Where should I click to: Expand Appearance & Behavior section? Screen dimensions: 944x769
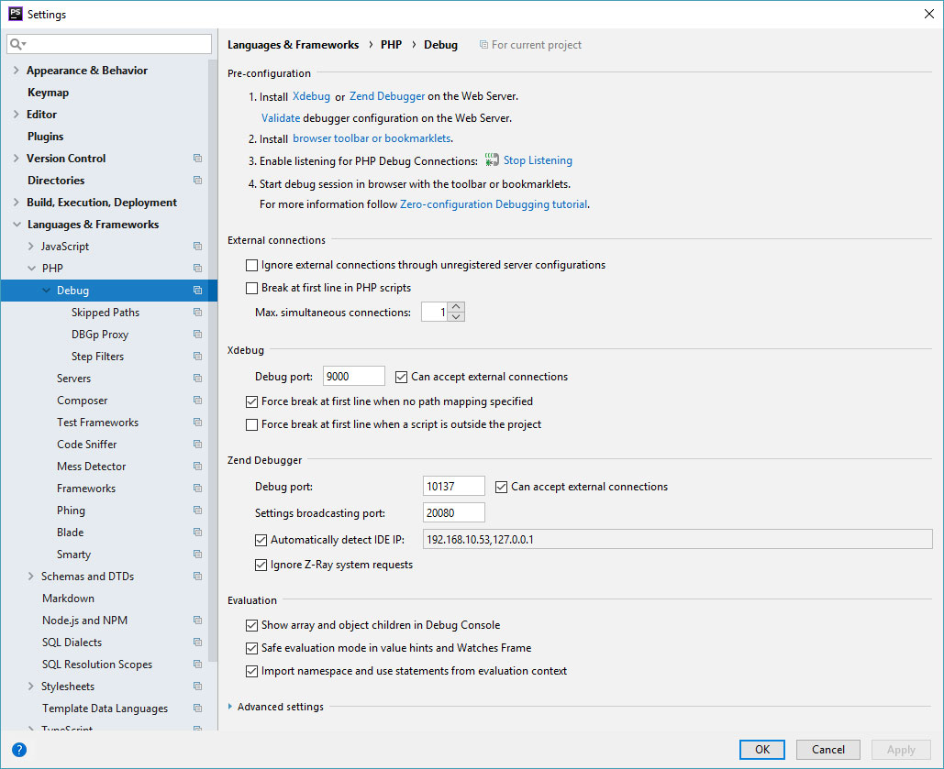tap(17, 71)
